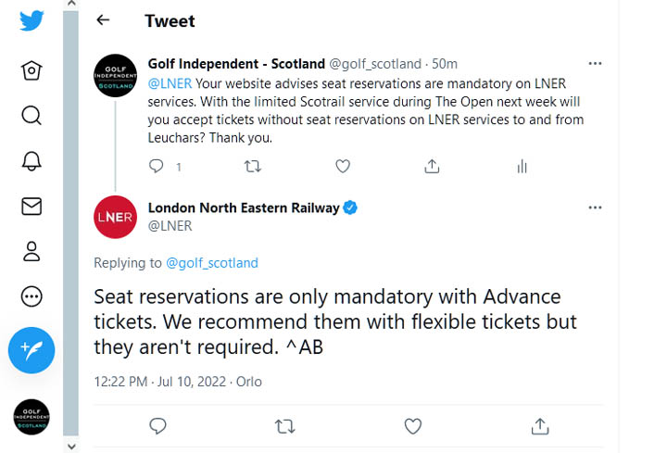The image size is (667, 453).
Task: Share the LNER reply tweet
Action: (540, 426)
